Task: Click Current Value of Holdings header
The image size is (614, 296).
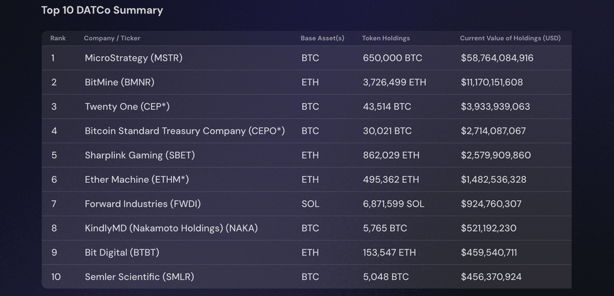Action: (x=510, y=38)
